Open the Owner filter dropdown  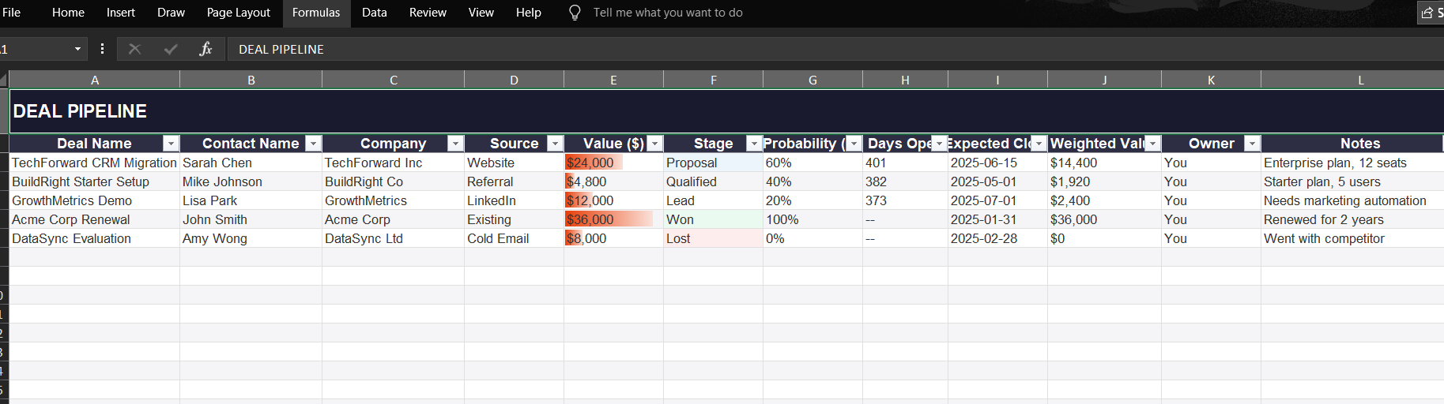(1252, 144)
